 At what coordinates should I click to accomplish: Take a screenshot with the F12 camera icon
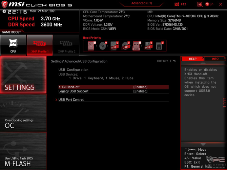tap(177, 4)
